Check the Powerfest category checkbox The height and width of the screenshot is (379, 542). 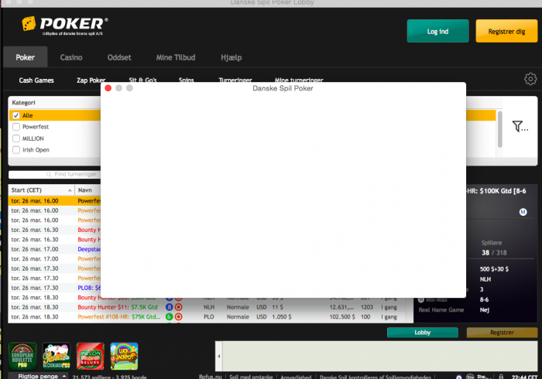coord(16,127)
